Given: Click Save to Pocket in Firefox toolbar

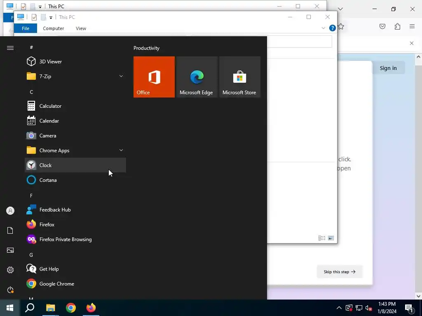Looking at the screenshot, I should click(x=382, y=26).
